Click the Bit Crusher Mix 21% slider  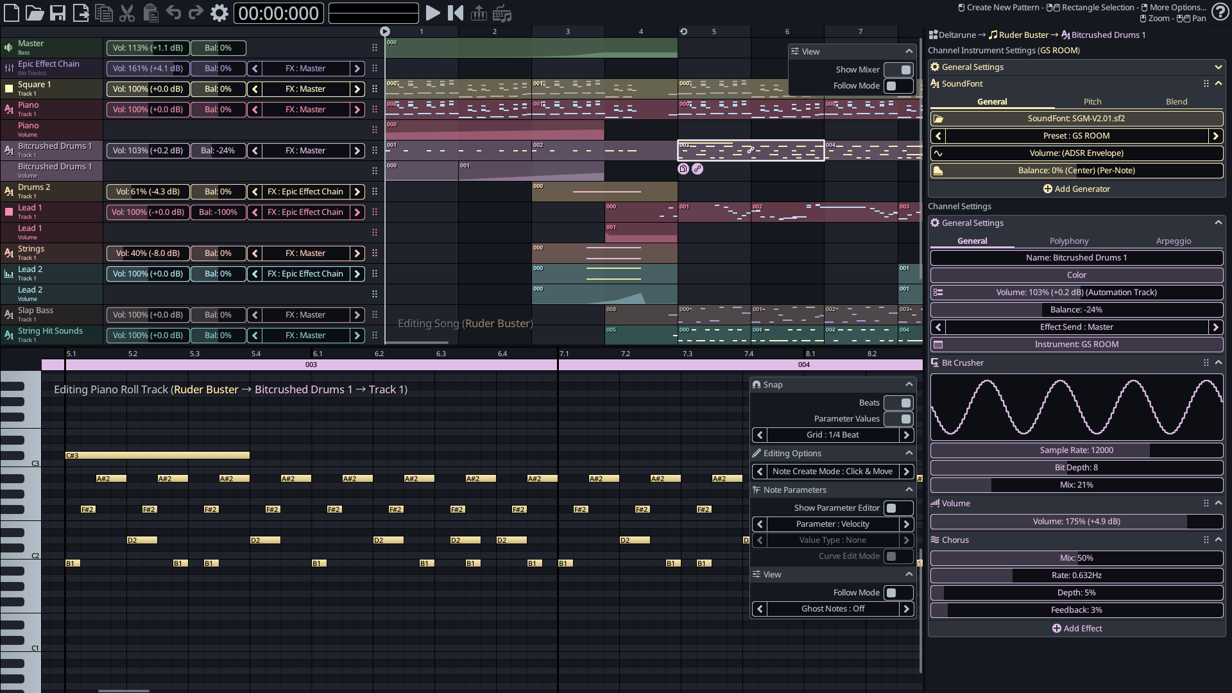click(1076, 484)
